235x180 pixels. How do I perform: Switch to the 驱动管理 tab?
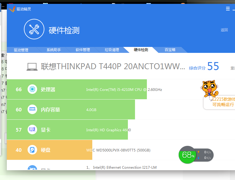(x=21, y=50)
